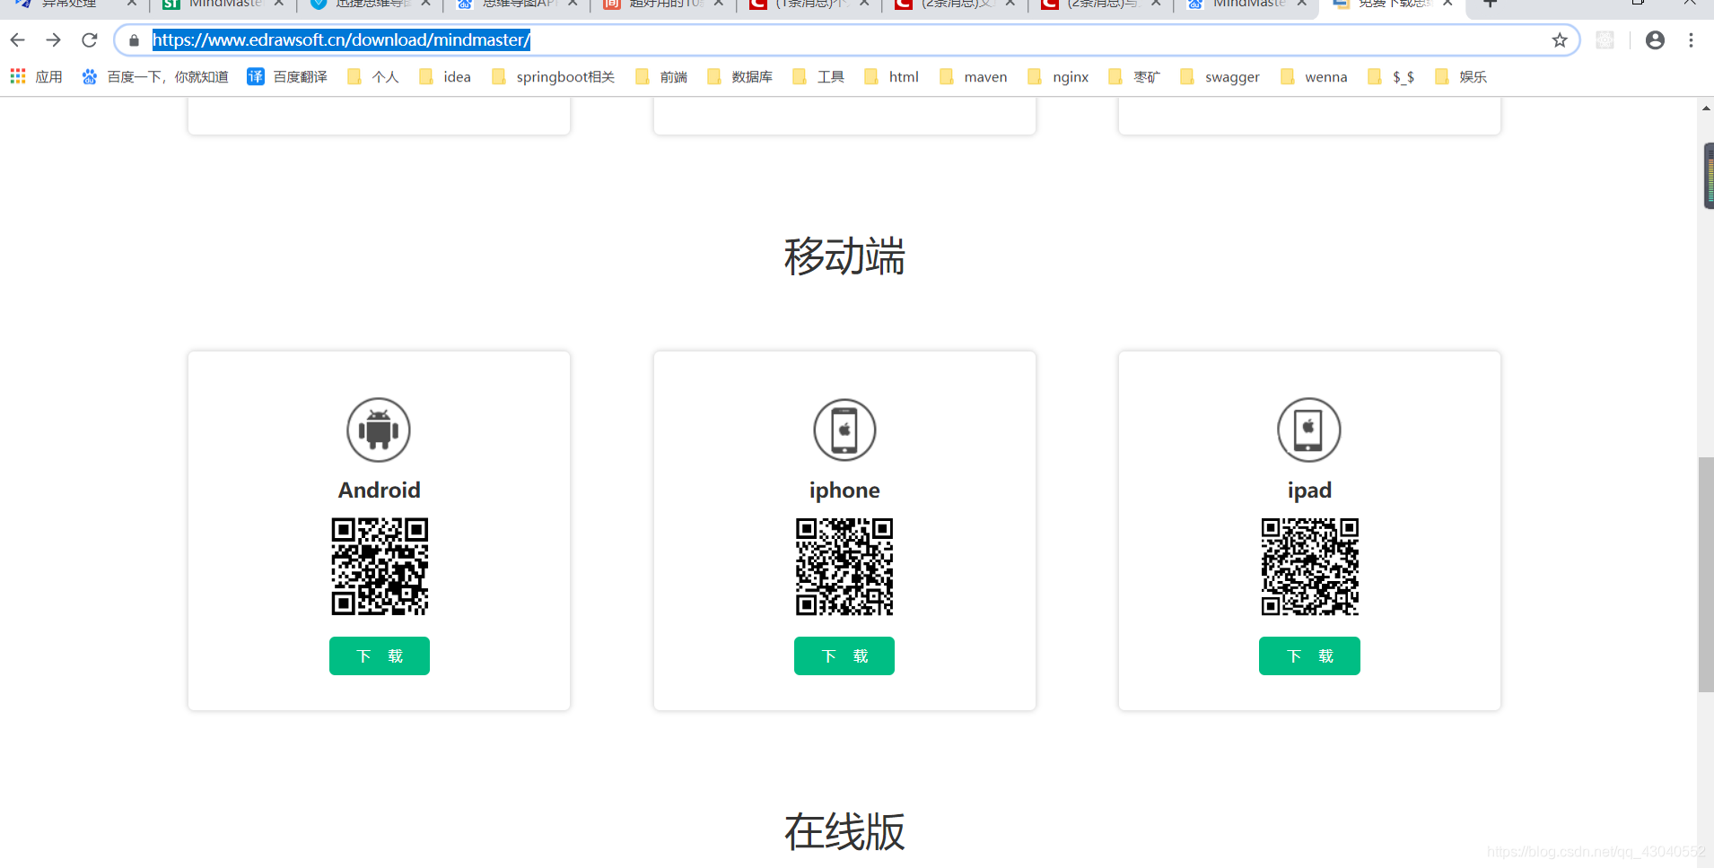Select the edrawsoft URL in address bar
The width and height of the screenshot is (1714, 868).
click(x=341, y=40)
